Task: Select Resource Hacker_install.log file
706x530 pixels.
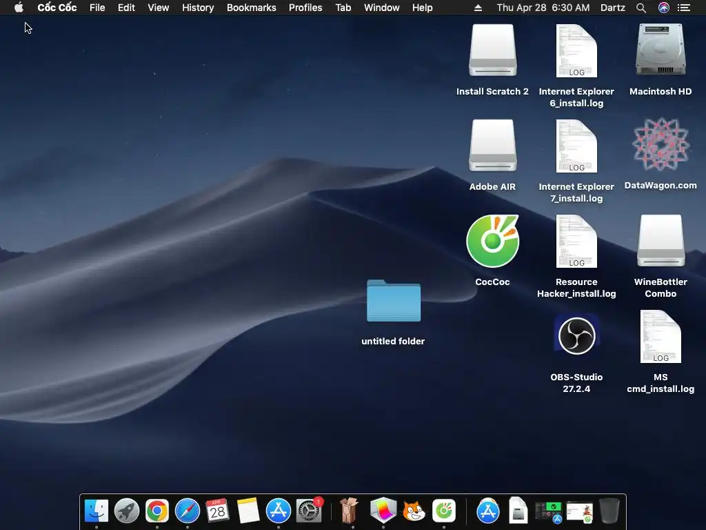Action: (x=576, y=241)
